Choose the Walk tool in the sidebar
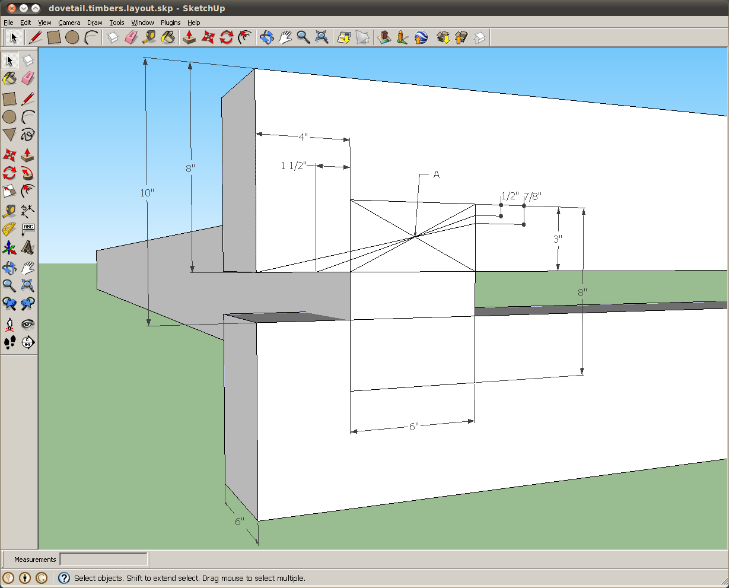This screenshot has height=588, width=729. click(9, 342)
